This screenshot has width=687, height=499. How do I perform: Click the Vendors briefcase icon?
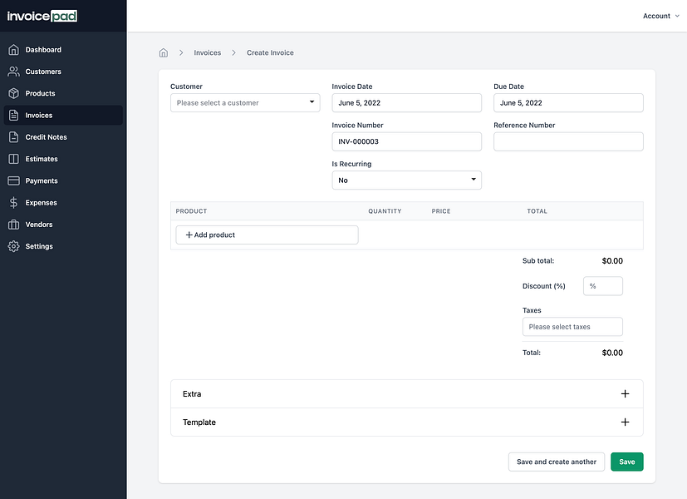point(13,225)
